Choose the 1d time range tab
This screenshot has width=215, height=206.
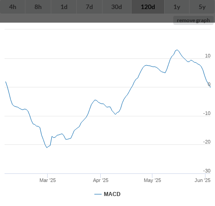coord(64,7)
